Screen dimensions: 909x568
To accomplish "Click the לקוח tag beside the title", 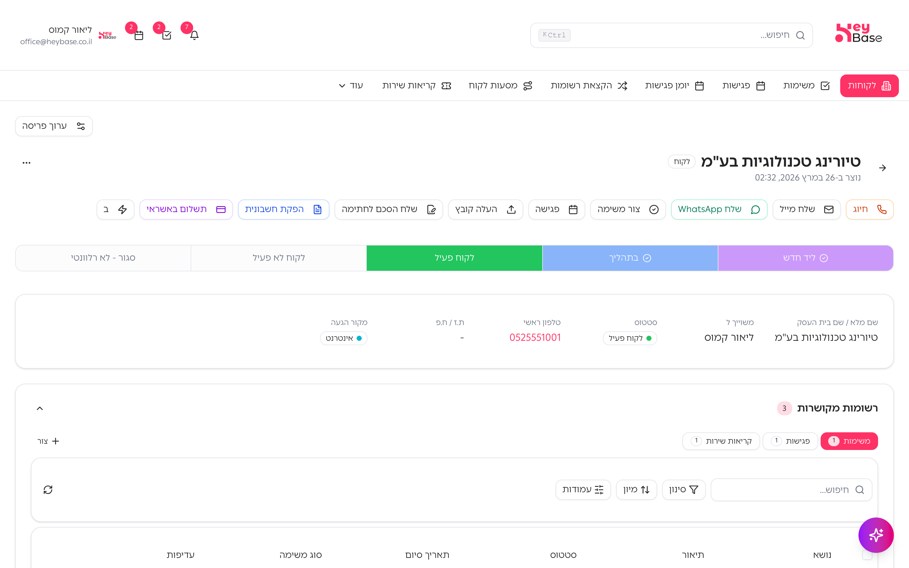I will coord(682,162).
